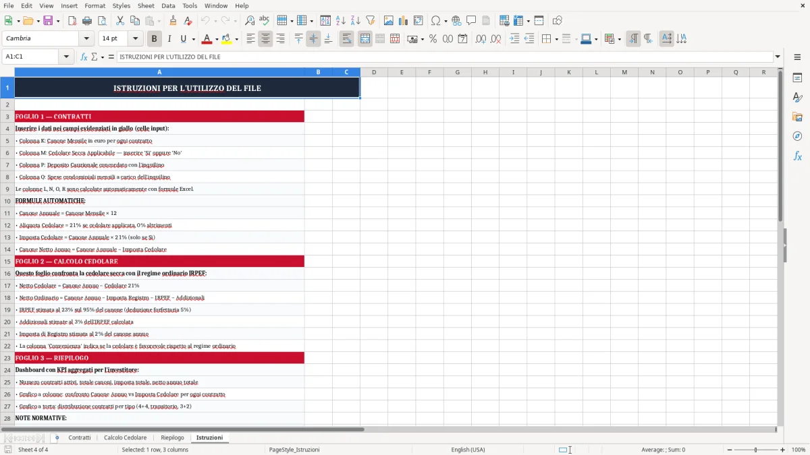Open Underline style dropdown arrow
Viewport: 810px width, 455px height.
[193, 39]
